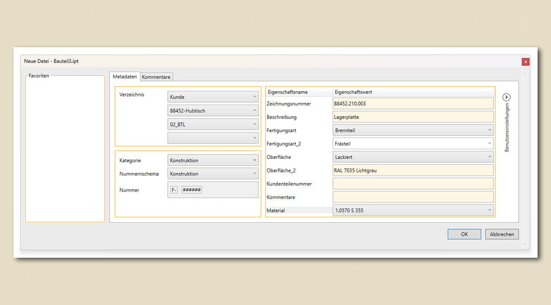Open the Fertigungsart_2 Frästeil dropdown
This screenshot has height=305, width=551.
(413, 143)
